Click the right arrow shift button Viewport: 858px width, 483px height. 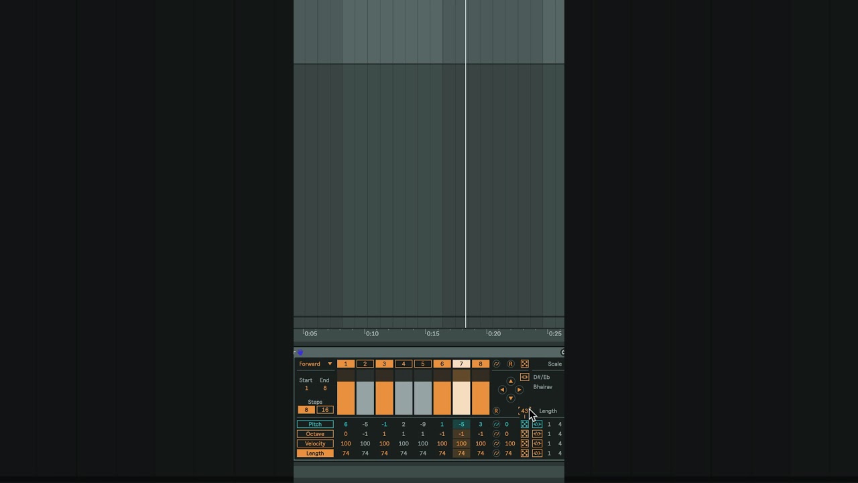pyautogui.click(x=519, y=390)
